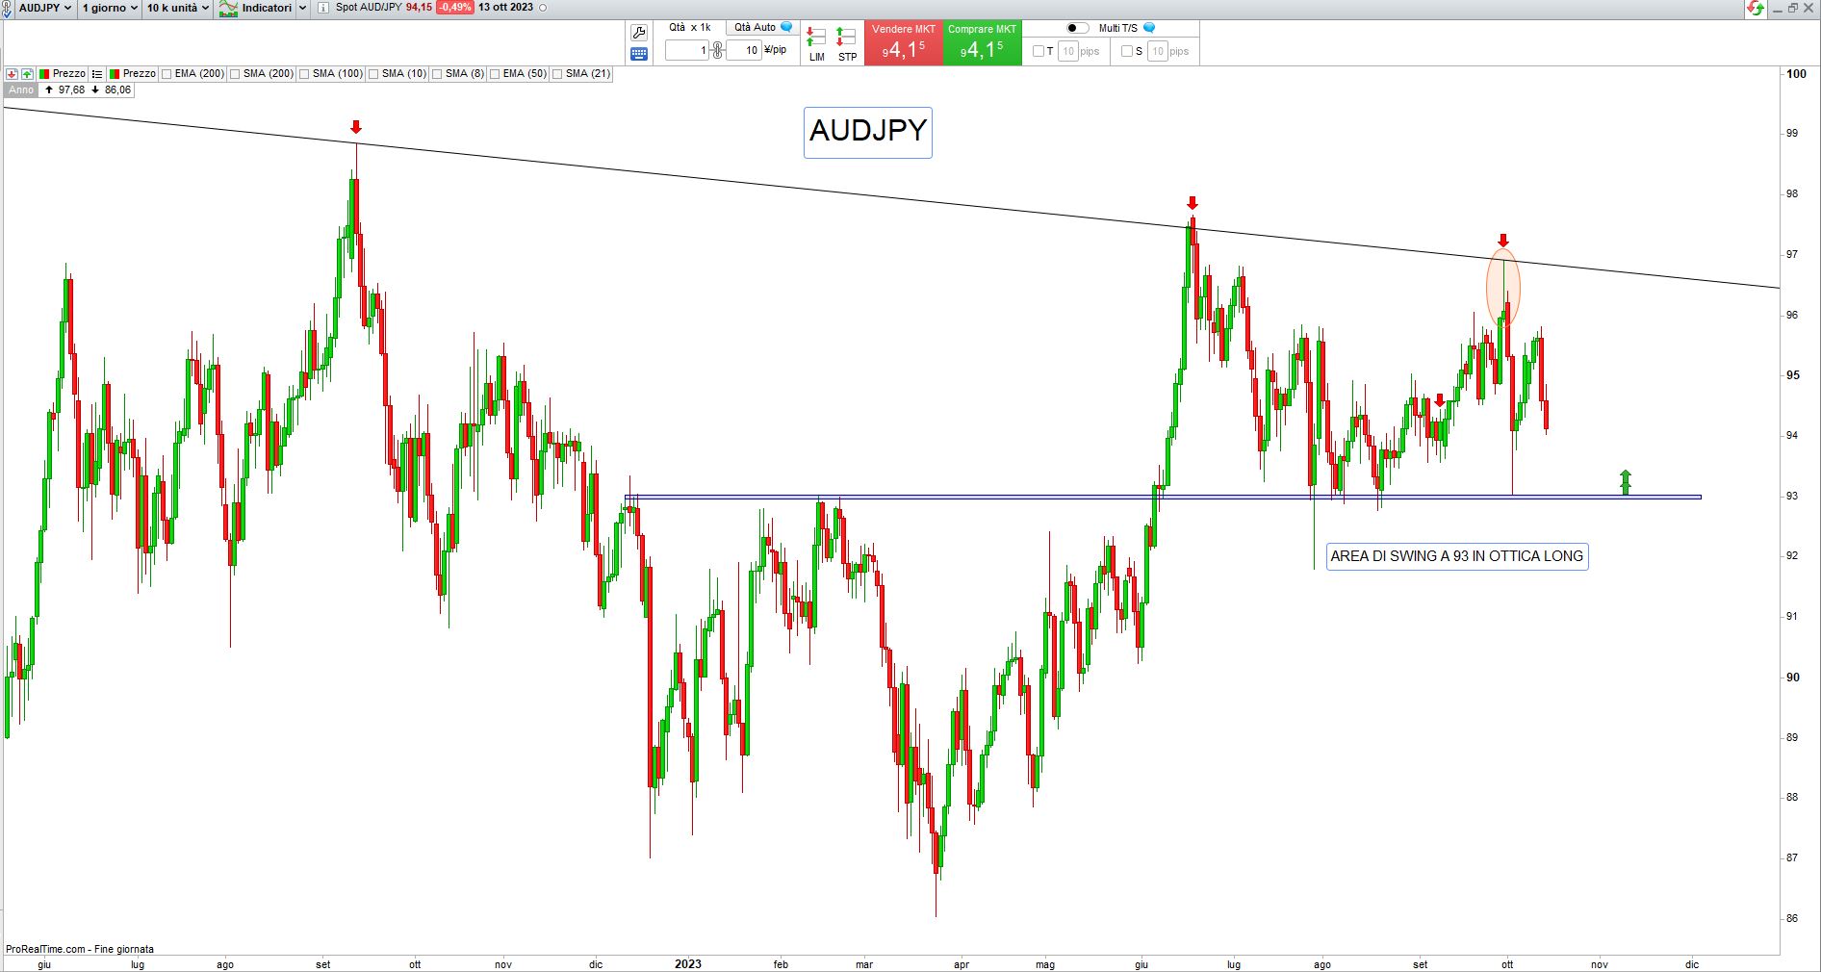Enable the S stop checkbox
1821x972 pixels.
(1127, 51)
